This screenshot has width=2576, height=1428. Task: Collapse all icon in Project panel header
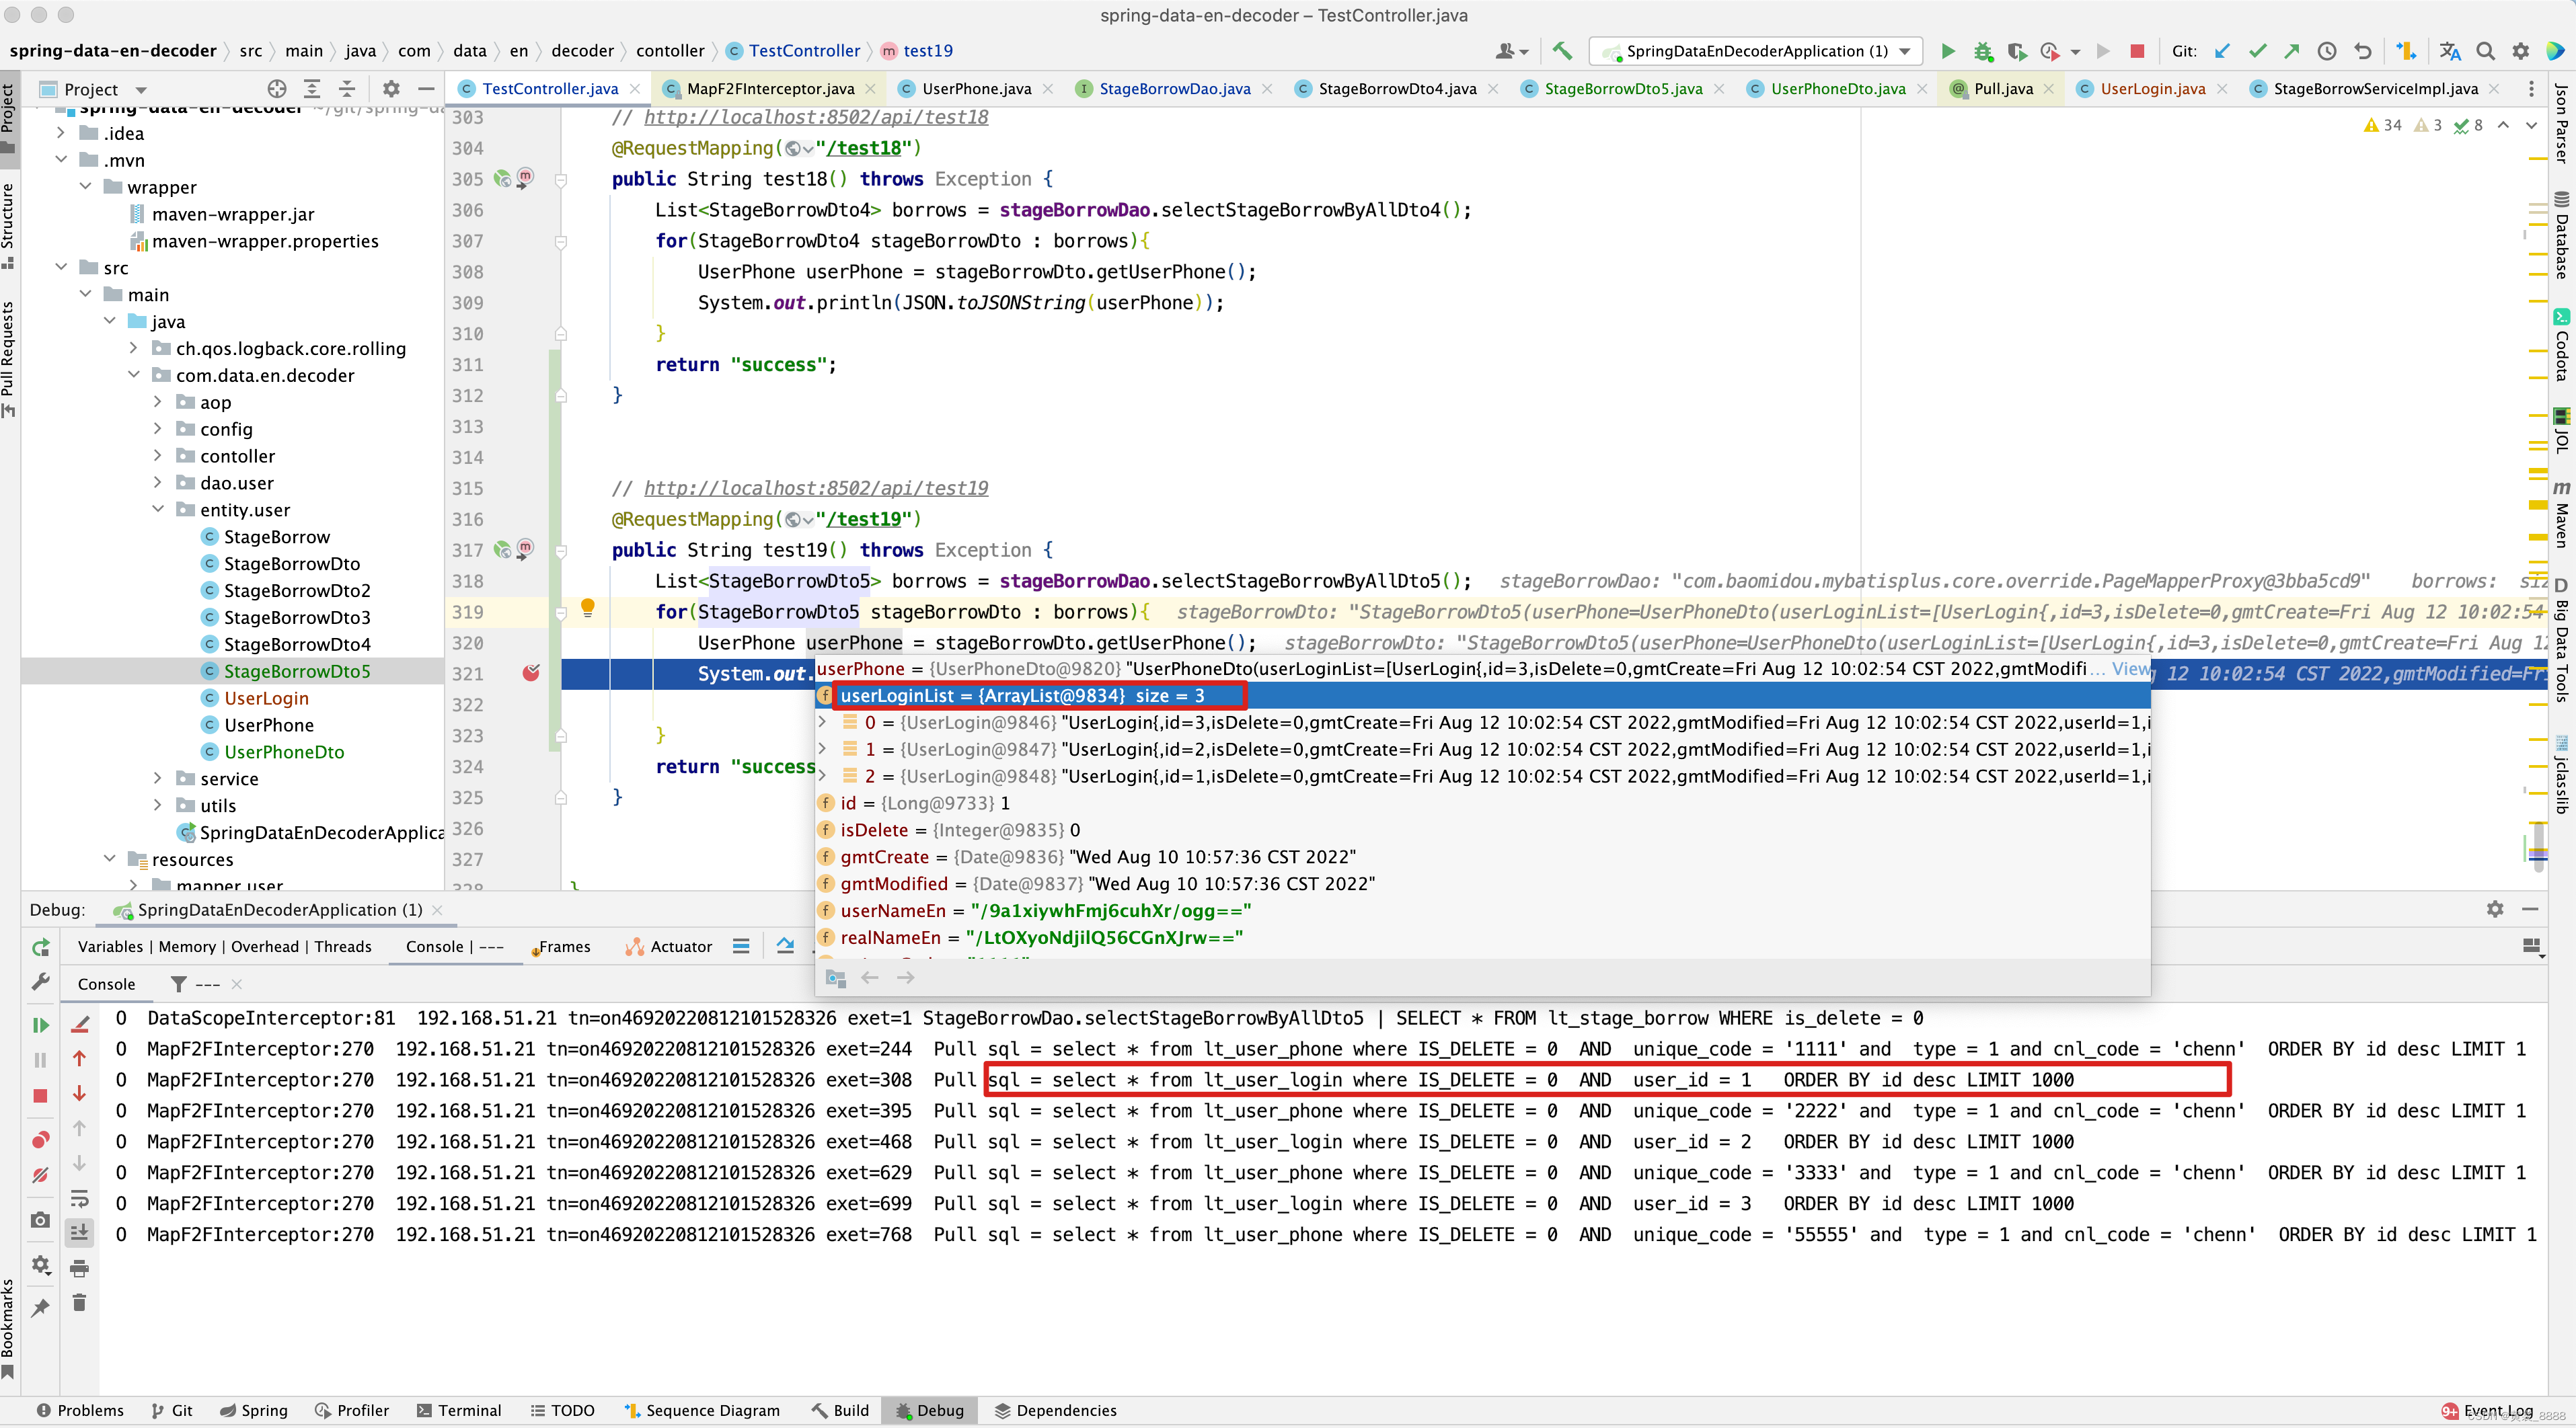(347, 88)
